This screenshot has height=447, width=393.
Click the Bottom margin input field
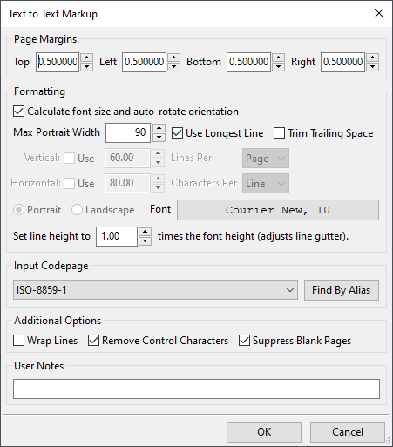(248, 62)
